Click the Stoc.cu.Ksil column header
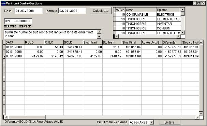207x126 pixels. pos(190,42)
